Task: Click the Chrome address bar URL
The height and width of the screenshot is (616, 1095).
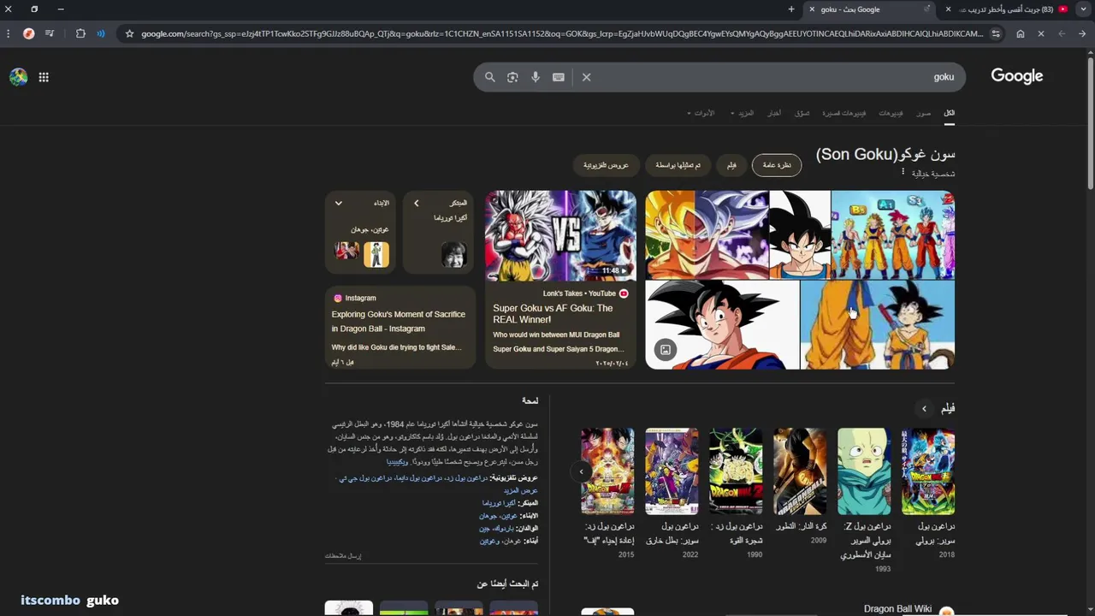Action: 562,33
